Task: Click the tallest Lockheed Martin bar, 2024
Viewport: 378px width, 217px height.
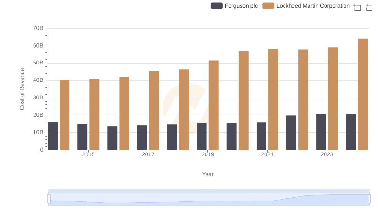Action: click(x=363, y=94)
